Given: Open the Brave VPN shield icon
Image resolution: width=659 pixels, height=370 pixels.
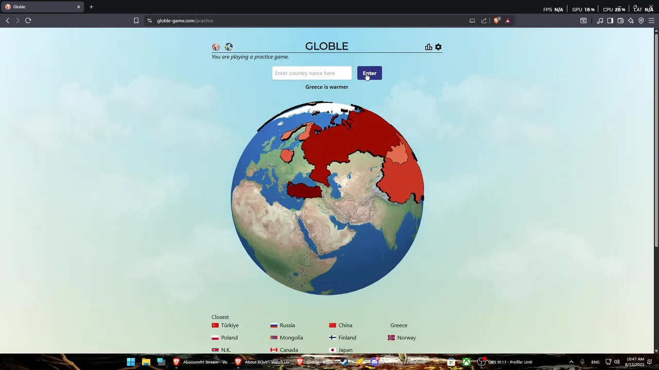Looking at the screenshot, I should coord(641,21).
